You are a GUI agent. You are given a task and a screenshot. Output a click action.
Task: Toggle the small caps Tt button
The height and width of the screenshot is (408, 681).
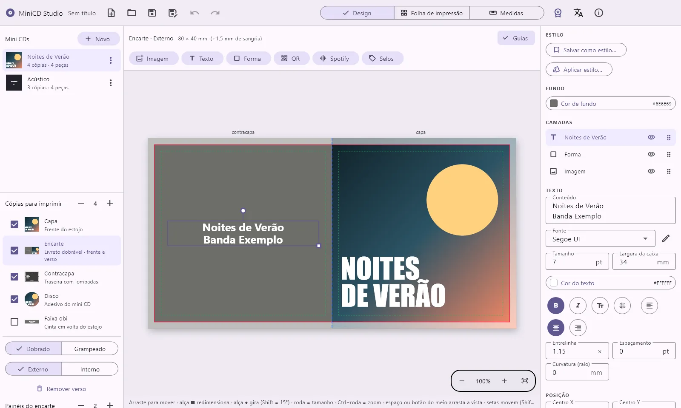pyautogui.click(x=600, y=305)
